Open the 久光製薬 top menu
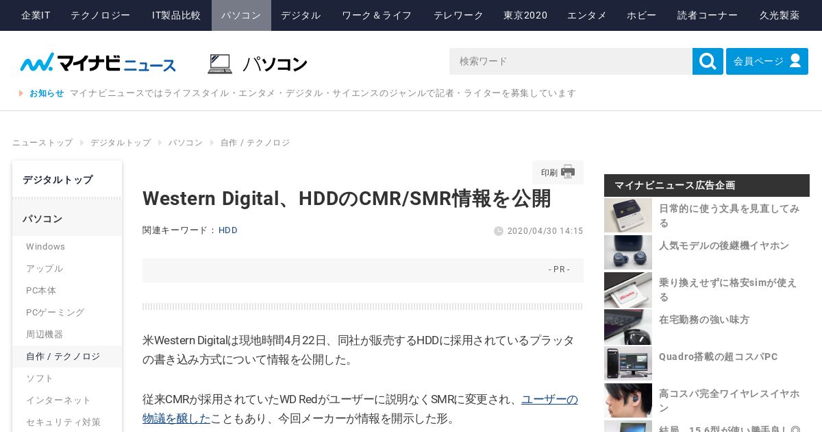Viewport: 822px width, 432px height. [780, 15]
